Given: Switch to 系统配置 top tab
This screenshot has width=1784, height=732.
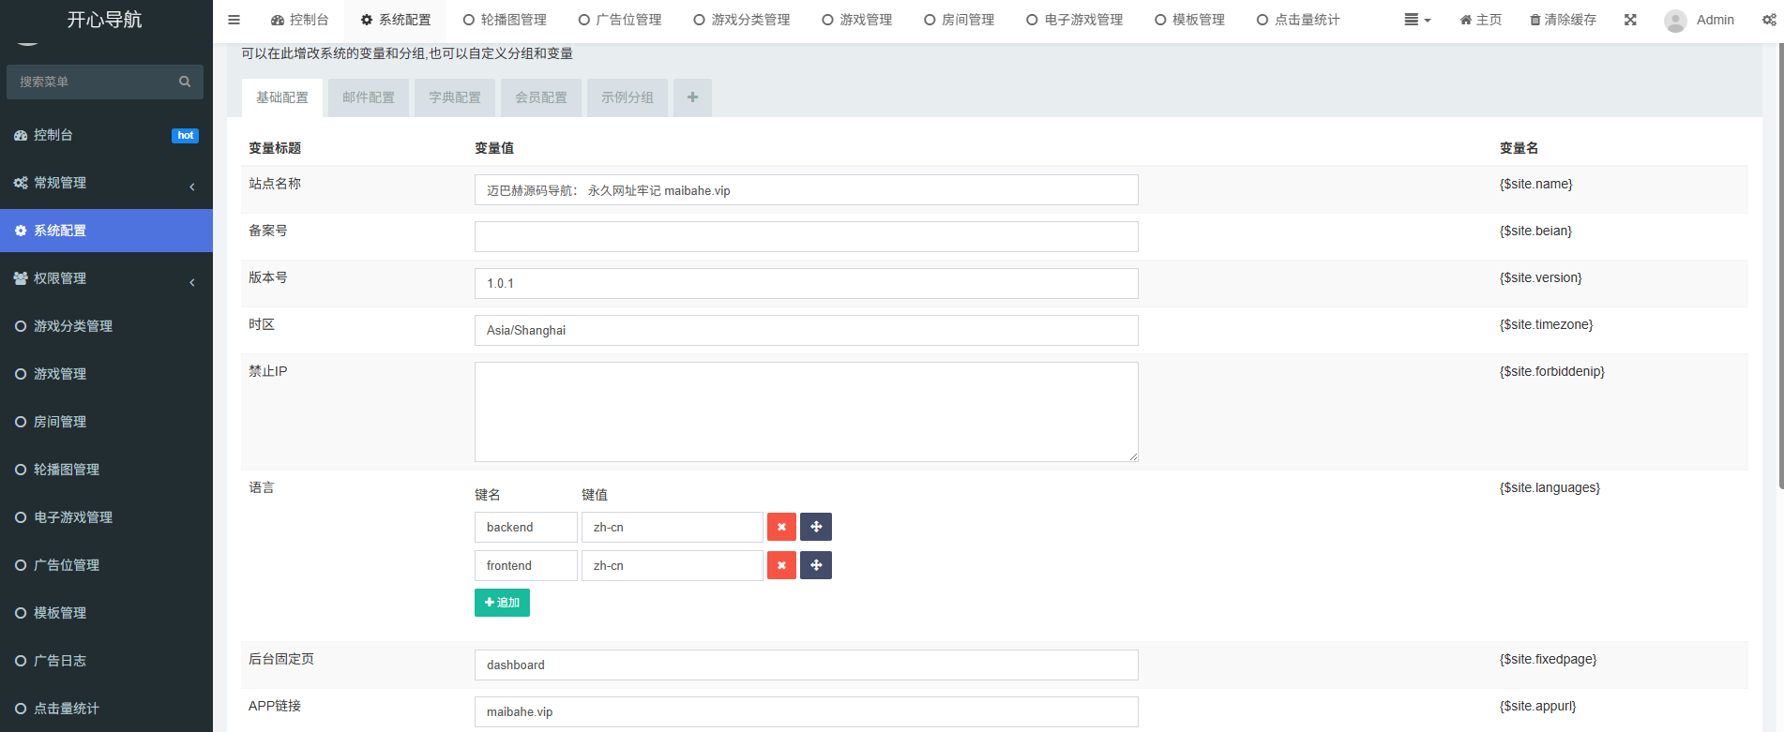Looking at the screenshot, I should point(395,20).
